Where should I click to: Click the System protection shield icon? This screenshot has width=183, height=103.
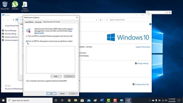[3, 37]
